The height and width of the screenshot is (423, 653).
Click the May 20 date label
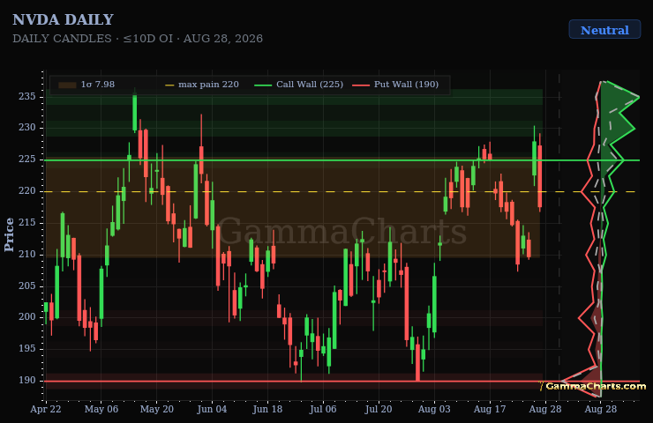click(x=156, y=409)
